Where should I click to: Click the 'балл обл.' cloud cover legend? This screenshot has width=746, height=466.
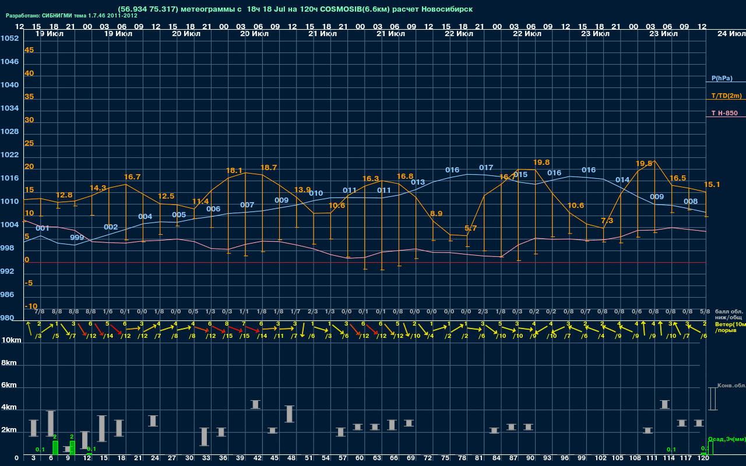click(729, 312)
